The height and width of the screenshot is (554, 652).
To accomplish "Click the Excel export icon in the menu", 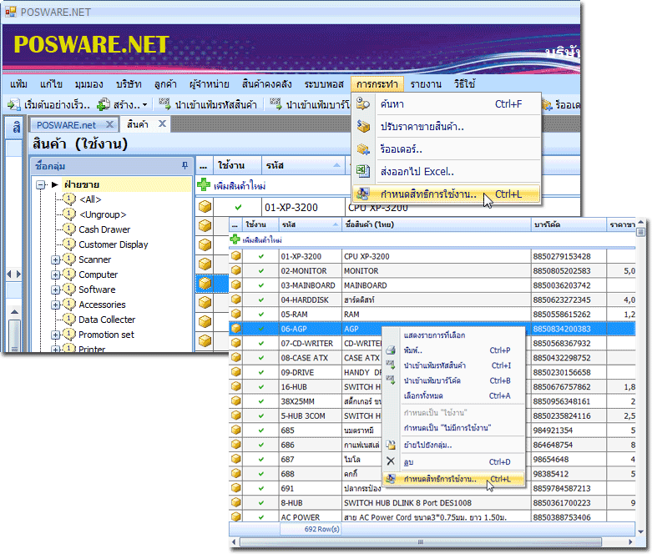I will tap(363, 171).
